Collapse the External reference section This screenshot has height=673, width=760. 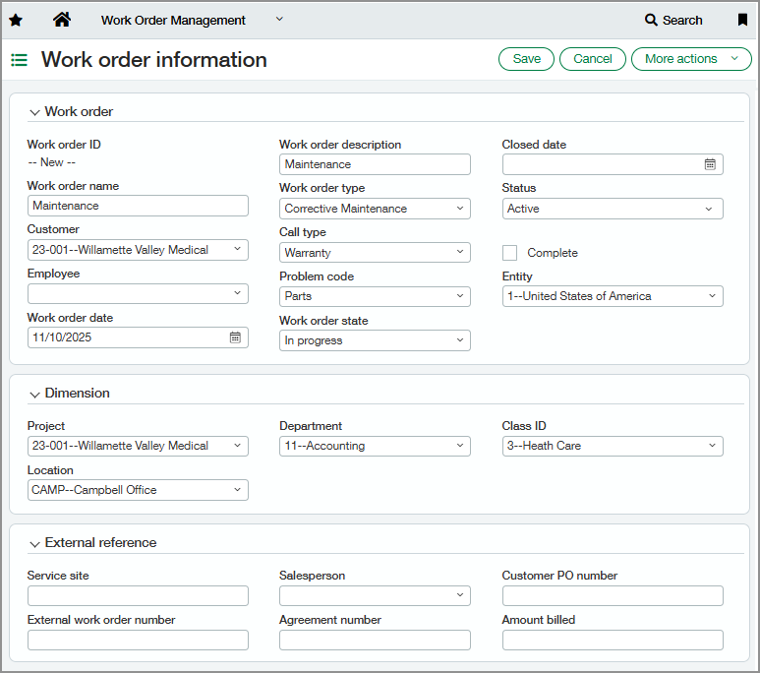point(34,543)
